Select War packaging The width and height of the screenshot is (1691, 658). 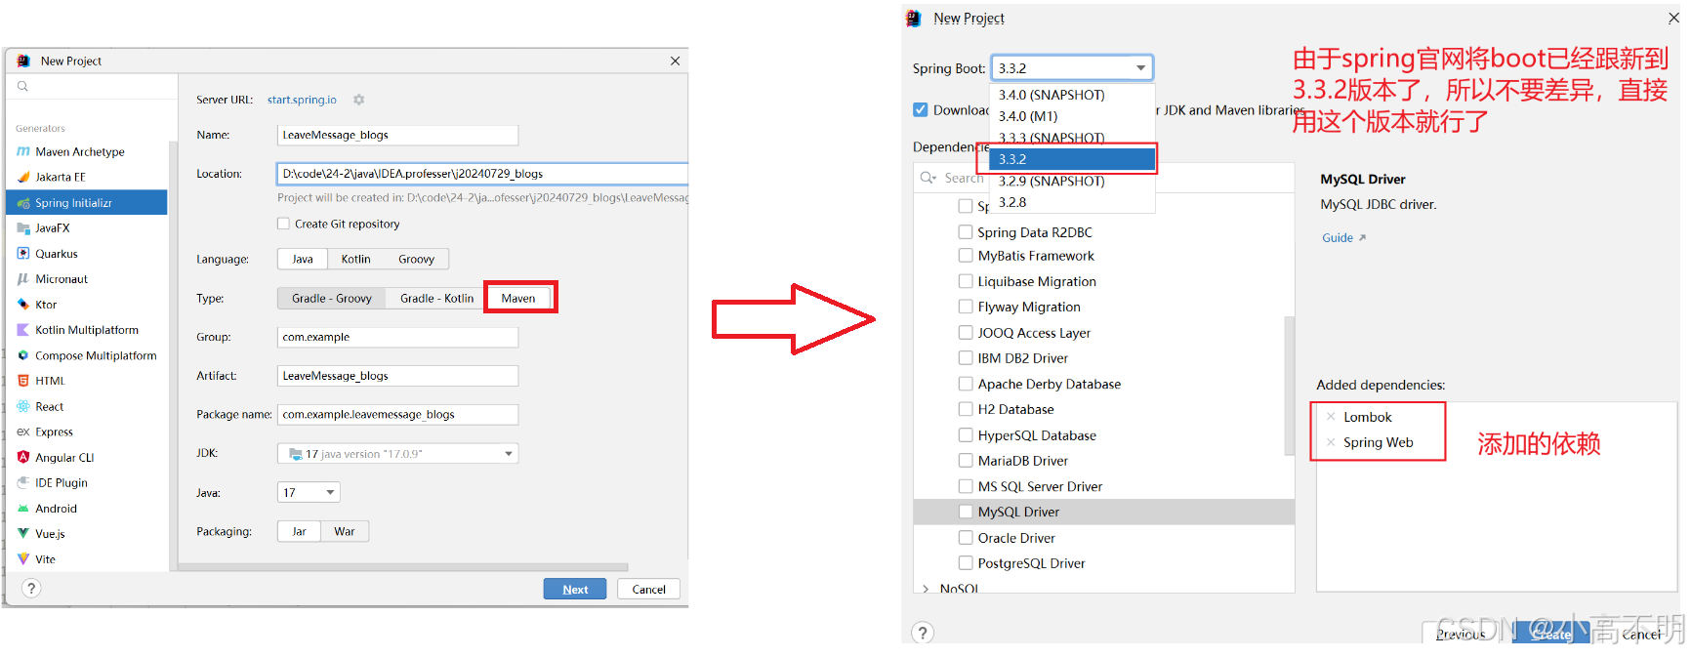[x=345, y=531]
